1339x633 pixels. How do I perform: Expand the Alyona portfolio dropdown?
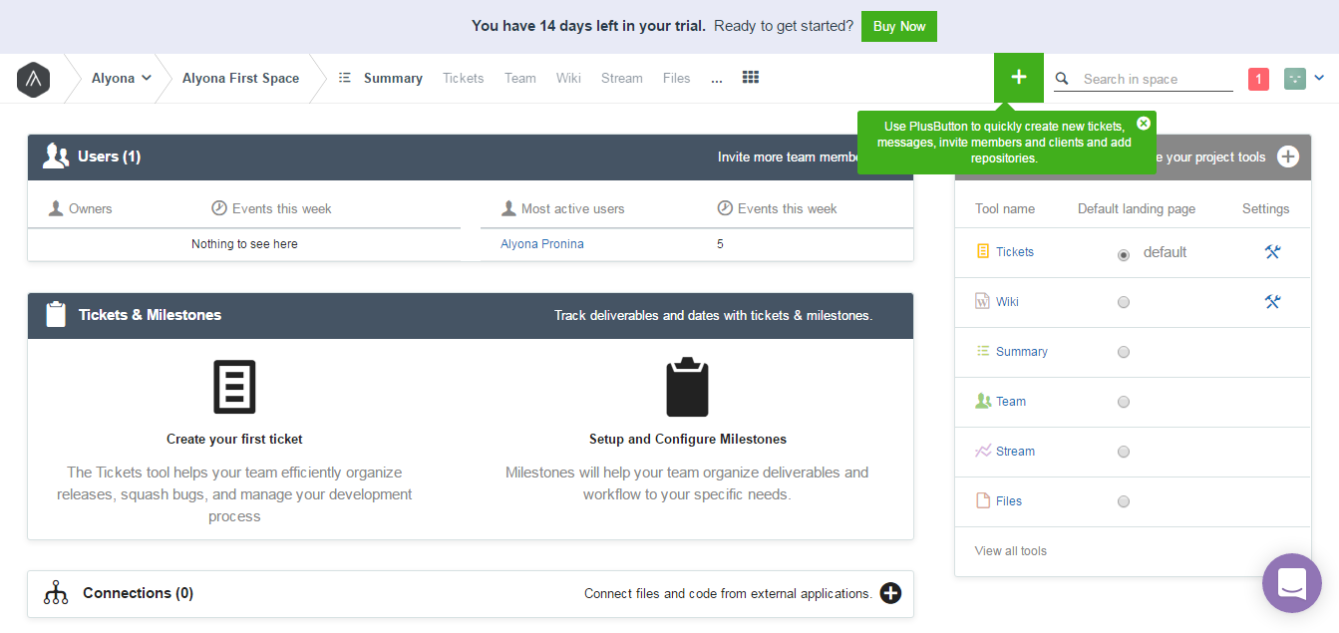click(x=122, y=79)
